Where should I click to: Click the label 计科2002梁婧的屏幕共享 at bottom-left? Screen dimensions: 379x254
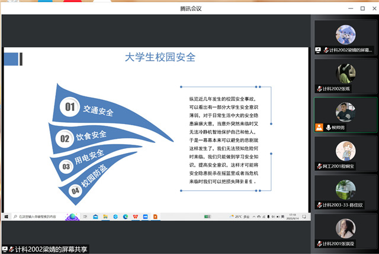pos(51,249)
